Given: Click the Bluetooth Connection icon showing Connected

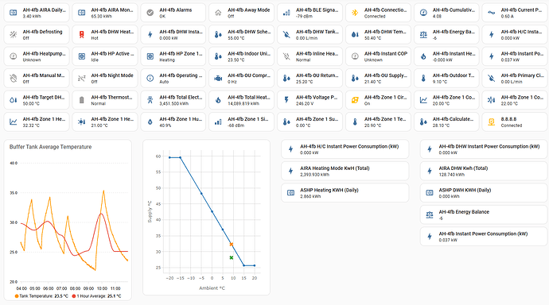Looking at the screenshot, I should [x=355, y=13].
